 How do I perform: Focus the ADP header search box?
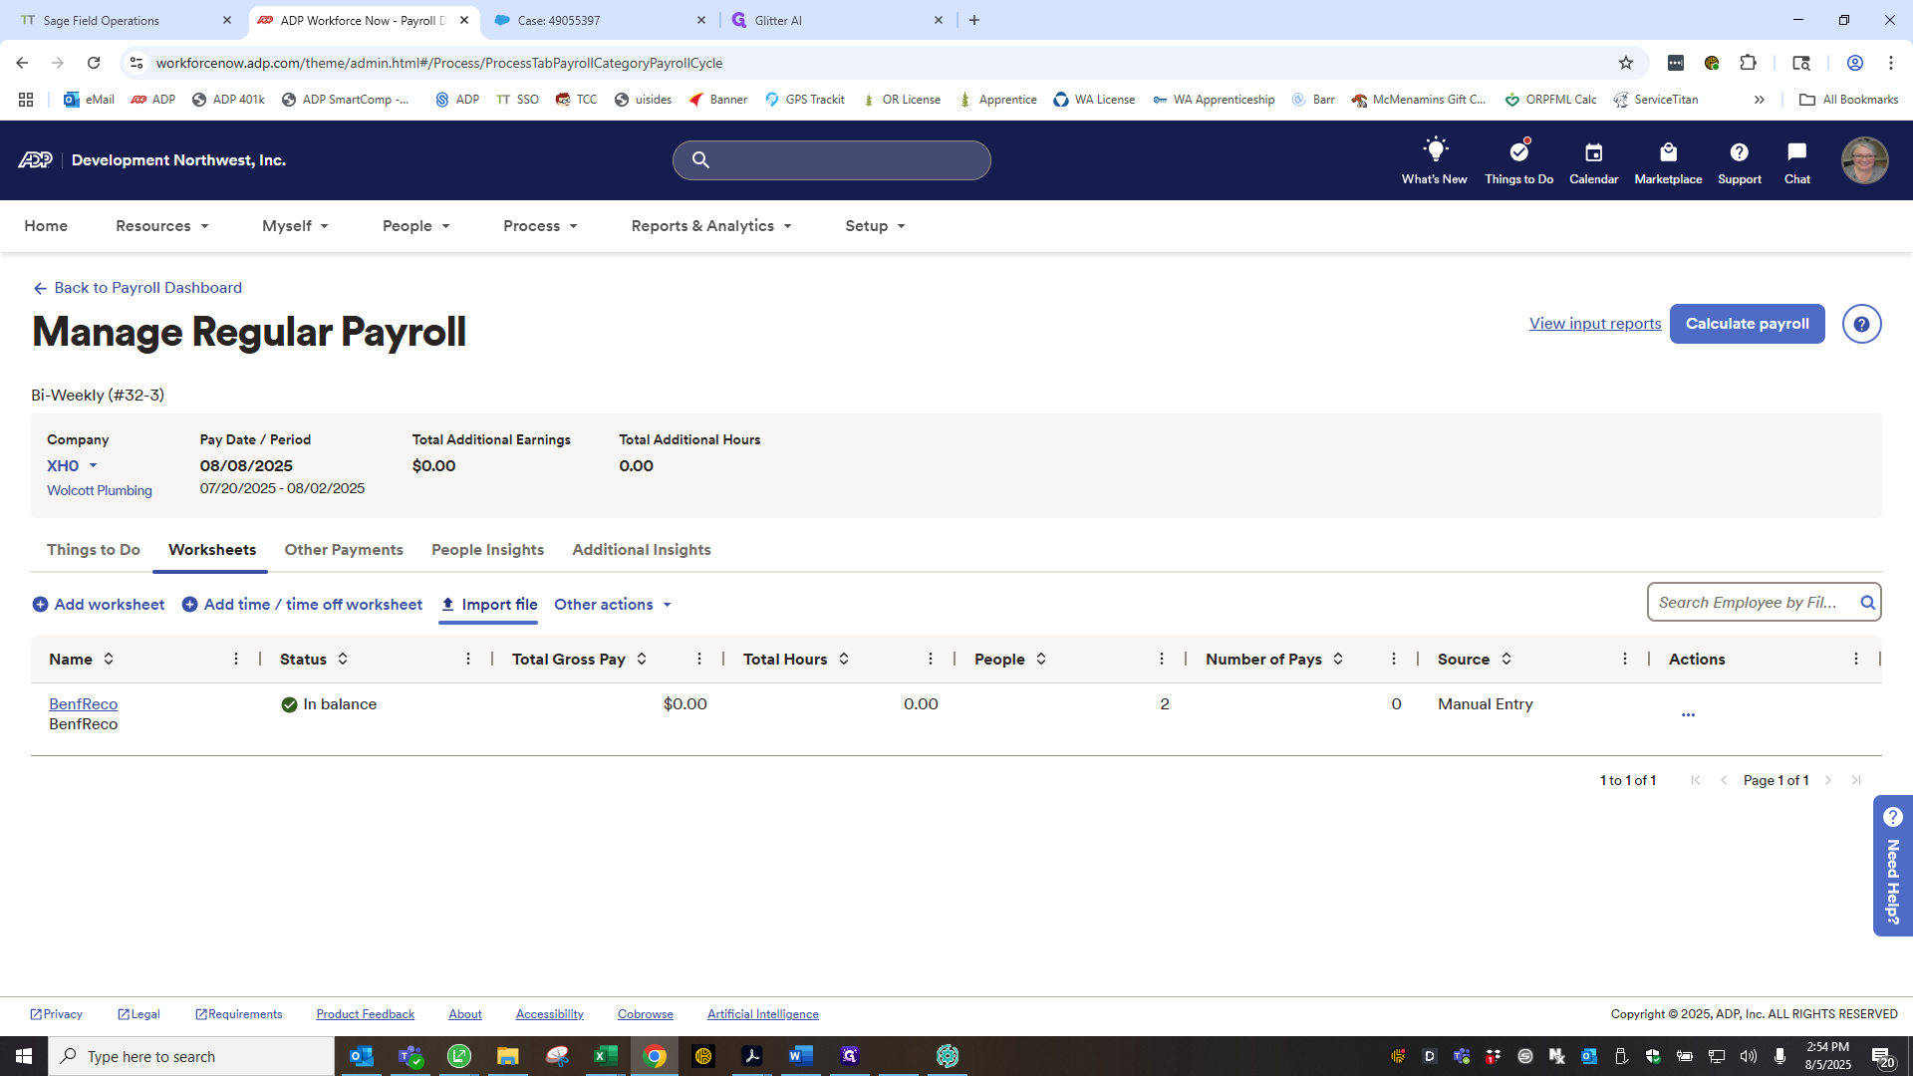[831, 160]
